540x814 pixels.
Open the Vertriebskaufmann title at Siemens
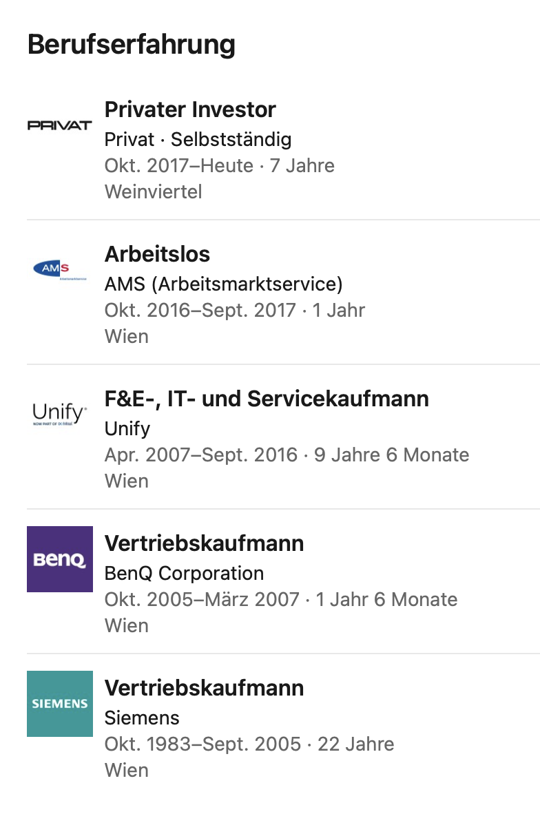point(204,688)
